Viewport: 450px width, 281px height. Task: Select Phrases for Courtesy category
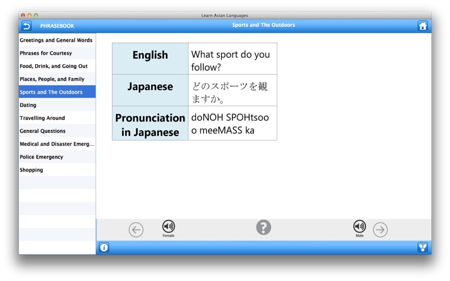pyautogui.click(x=57, y=53)
